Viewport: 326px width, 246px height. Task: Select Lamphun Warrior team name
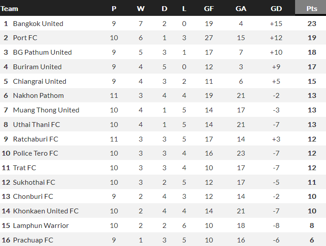(41, 226)
